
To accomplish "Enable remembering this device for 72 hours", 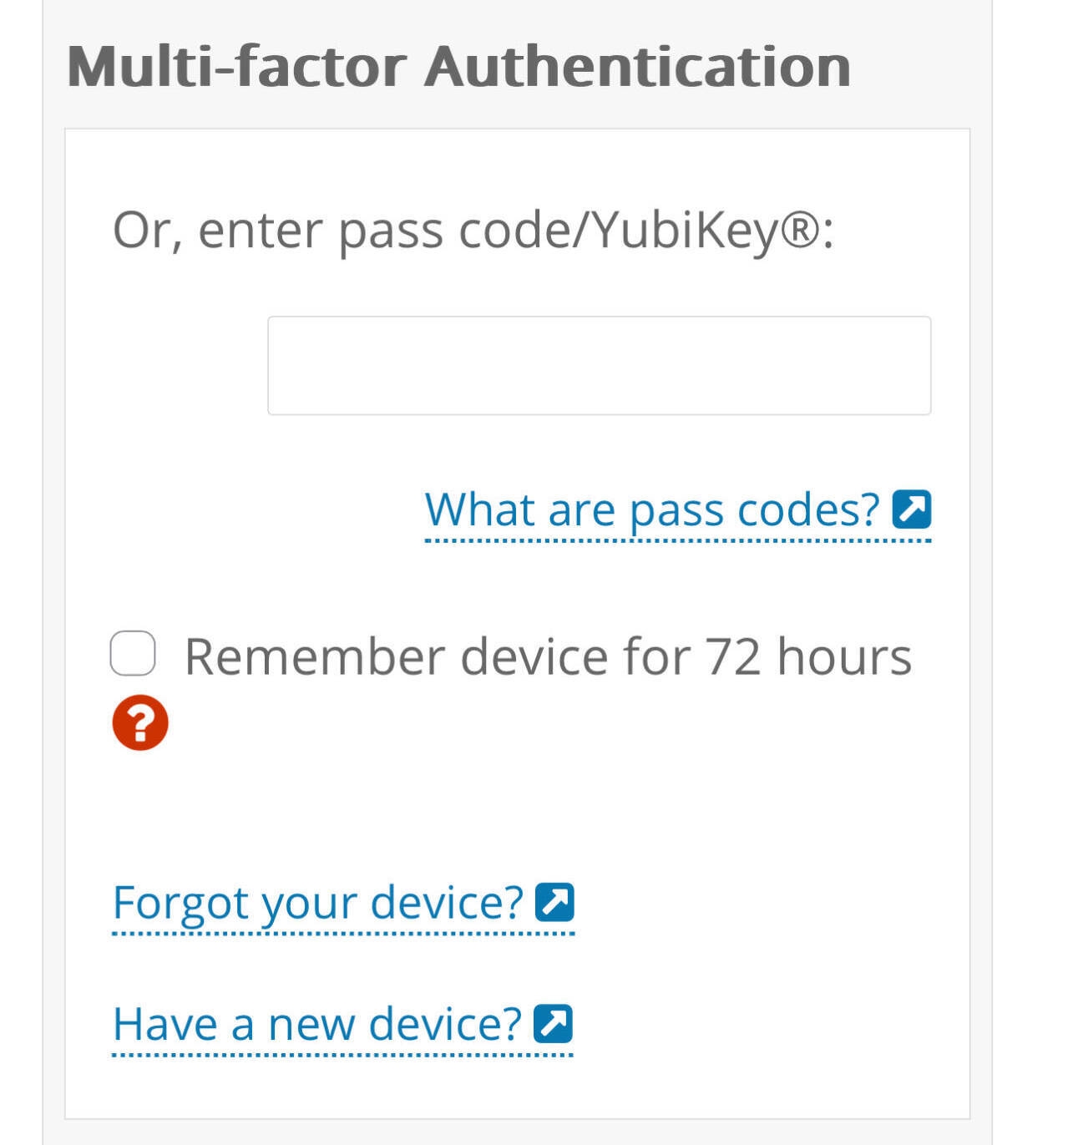I will (133, 653).
